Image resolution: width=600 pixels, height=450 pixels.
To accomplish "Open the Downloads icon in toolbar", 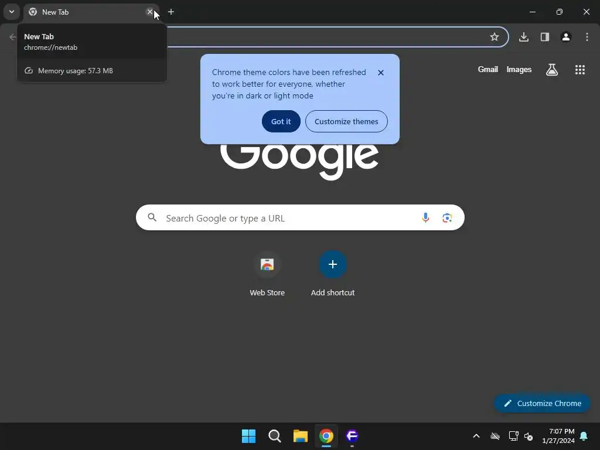I will 524,37.
